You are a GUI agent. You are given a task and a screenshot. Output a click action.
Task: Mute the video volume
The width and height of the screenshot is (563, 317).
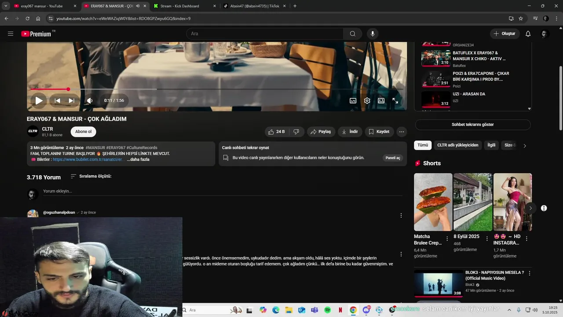coord(90,100)
